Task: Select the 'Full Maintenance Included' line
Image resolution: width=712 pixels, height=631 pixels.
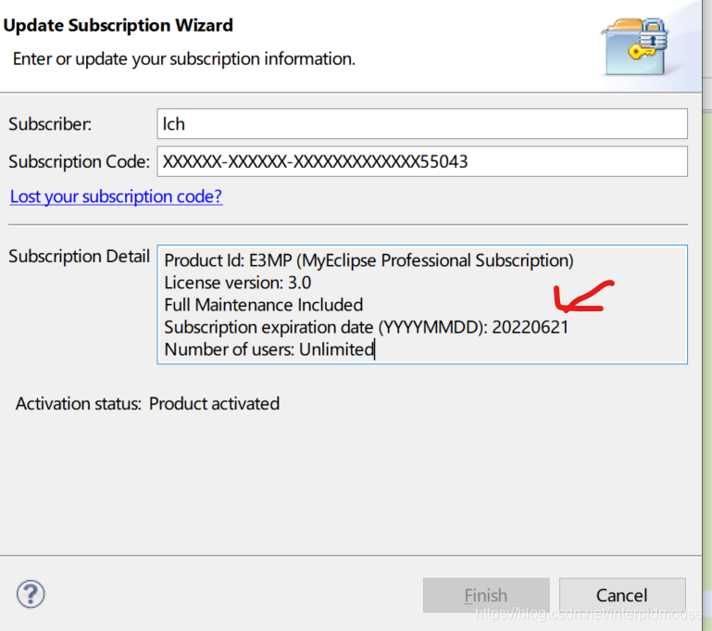Action: (263, 305)
